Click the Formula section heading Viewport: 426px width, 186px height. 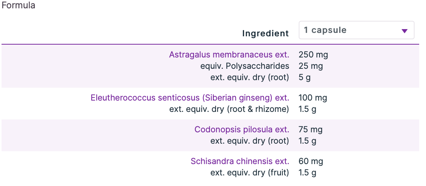pyautogui.click(x=19, y=6)
